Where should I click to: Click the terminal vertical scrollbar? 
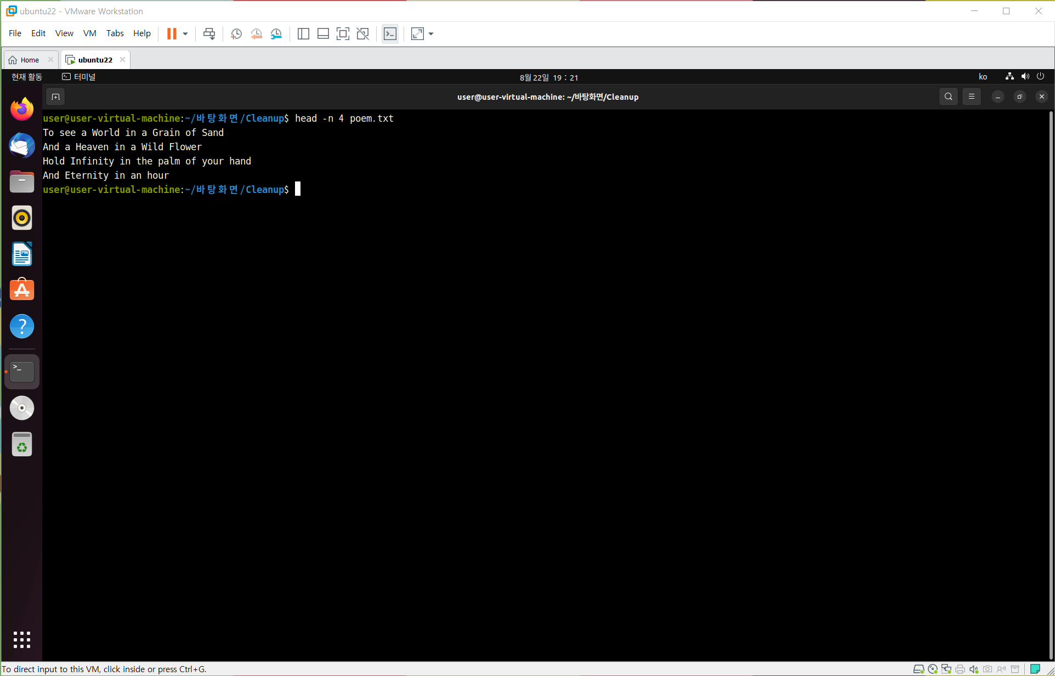pos(1051,384)
